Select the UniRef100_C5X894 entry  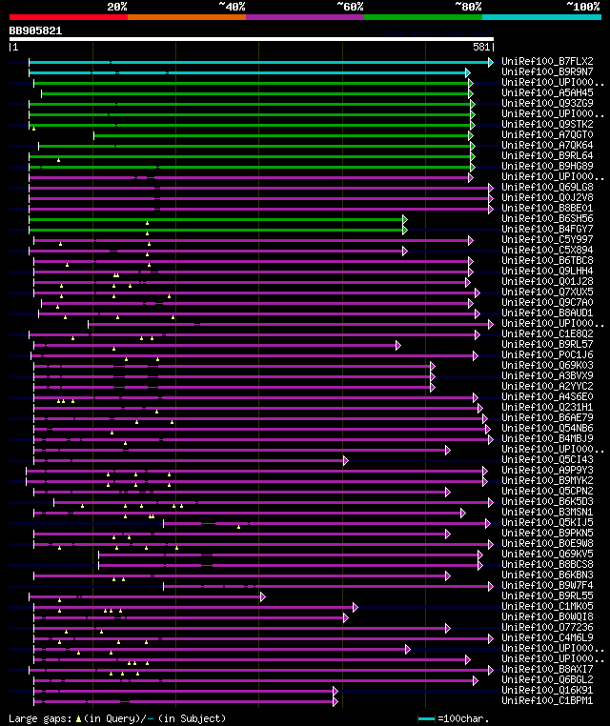(547, 250)
